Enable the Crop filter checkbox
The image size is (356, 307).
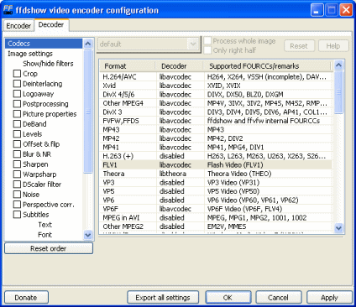(x=17, y=74)
